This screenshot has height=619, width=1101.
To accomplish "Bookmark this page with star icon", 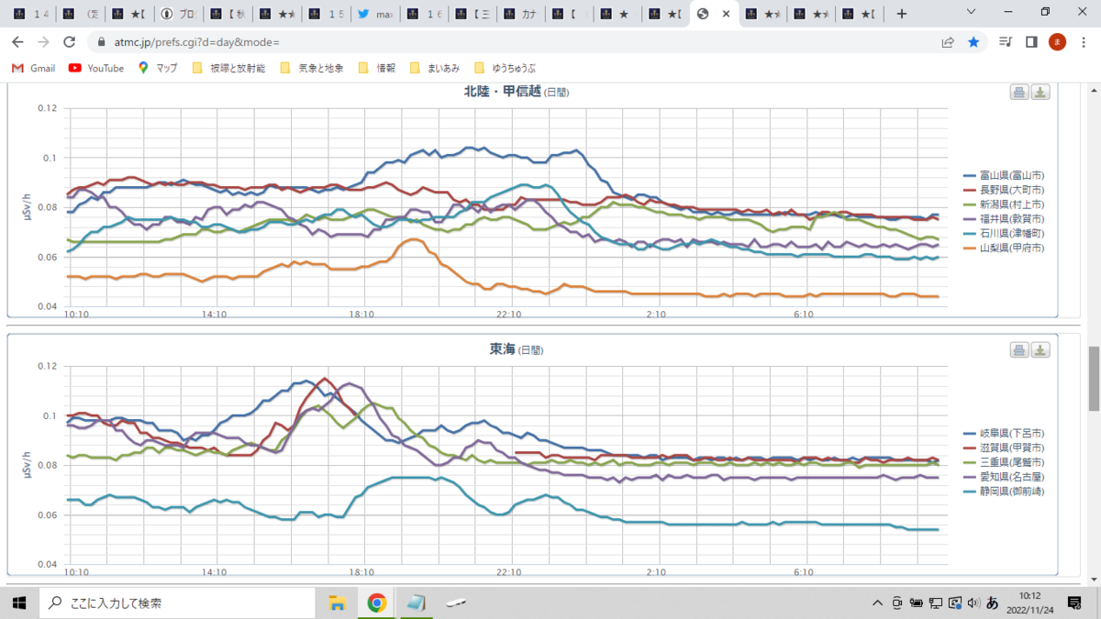I will [973, 42].
